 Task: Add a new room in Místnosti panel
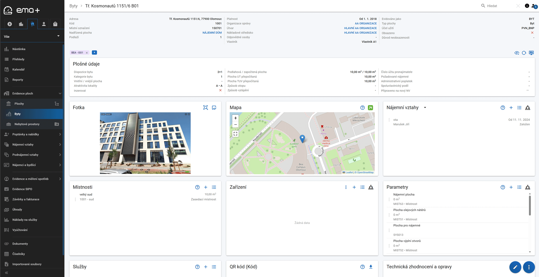pyautogui.click(x=205, y=187)
